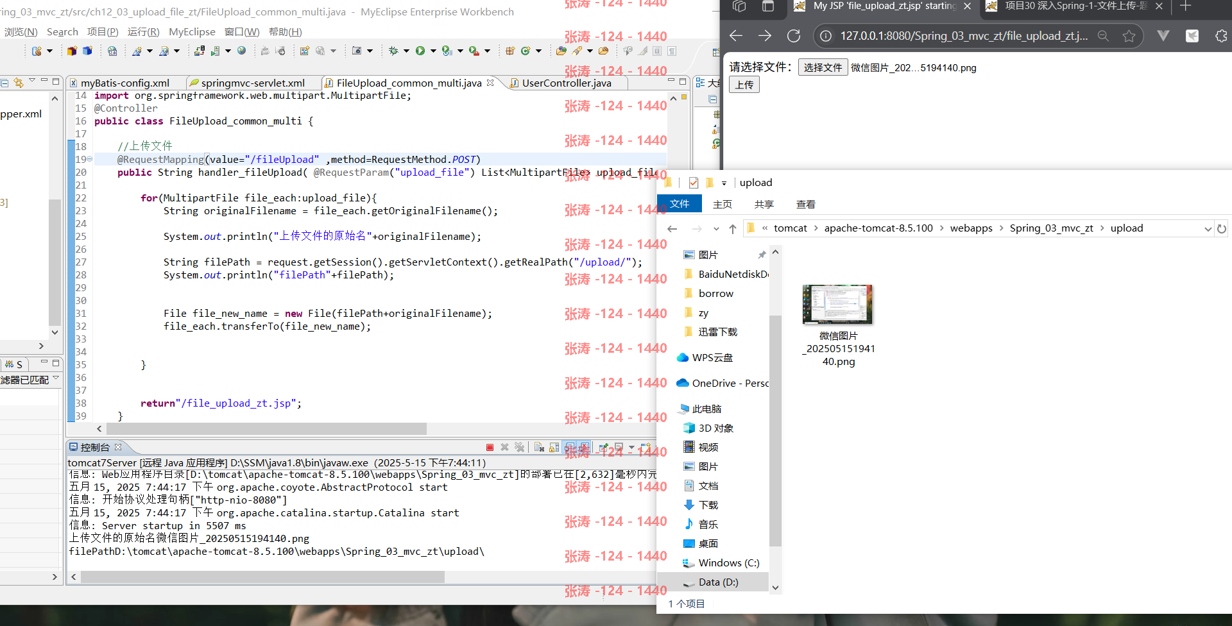Image resolution: width=1232 pixels, height=626 pixels.
Task: Click the capture camera icon in toolbar
Action: click(356, 51)
